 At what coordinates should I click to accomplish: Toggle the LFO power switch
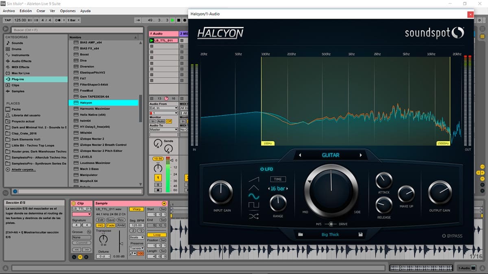(x=262, y=169)
